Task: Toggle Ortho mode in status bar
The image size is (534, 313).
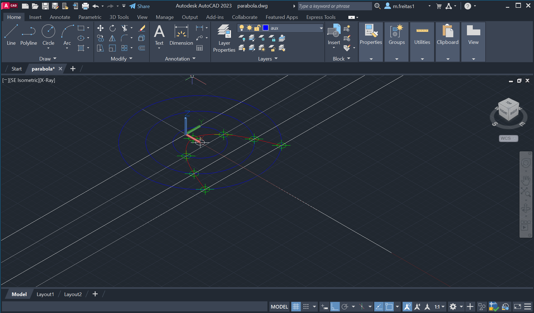Action: pos(335,307)
